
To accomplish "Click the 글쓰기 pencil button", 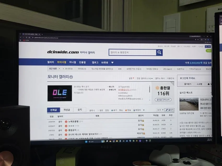I will pyautogui.click(x=170, y=110).
